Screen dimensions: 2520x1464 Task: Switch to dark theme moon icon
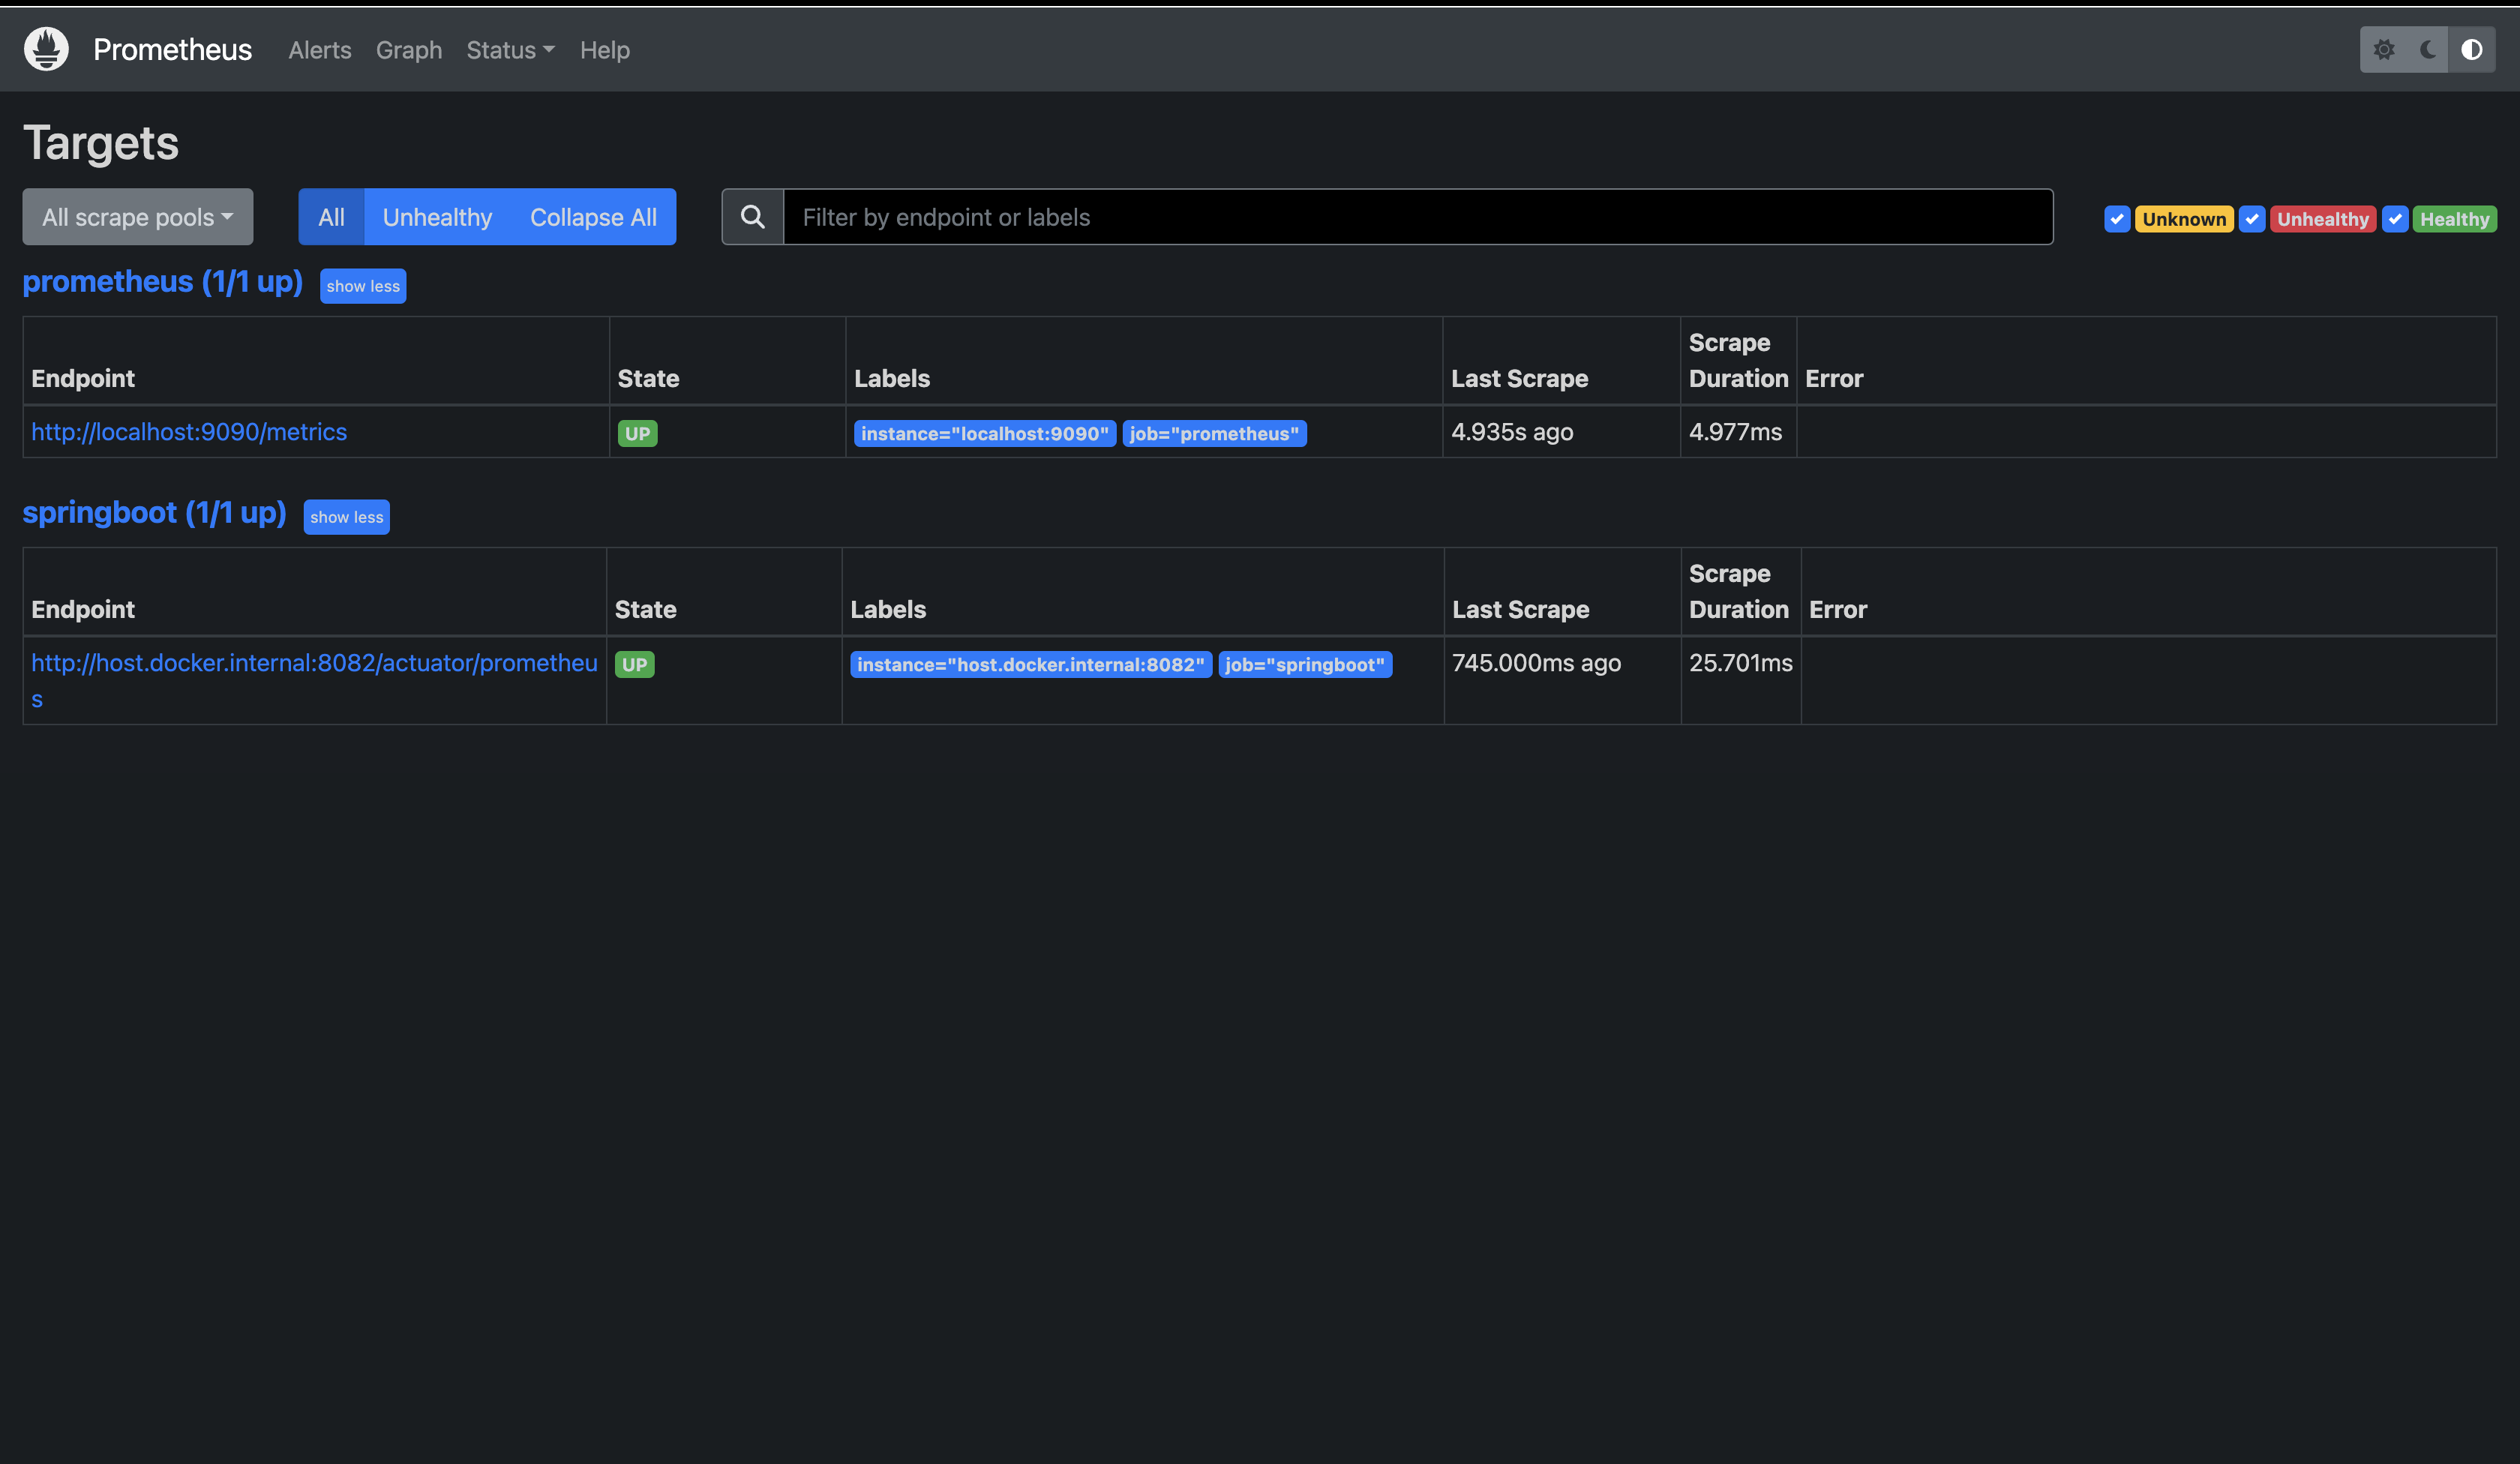[2427, 50]
